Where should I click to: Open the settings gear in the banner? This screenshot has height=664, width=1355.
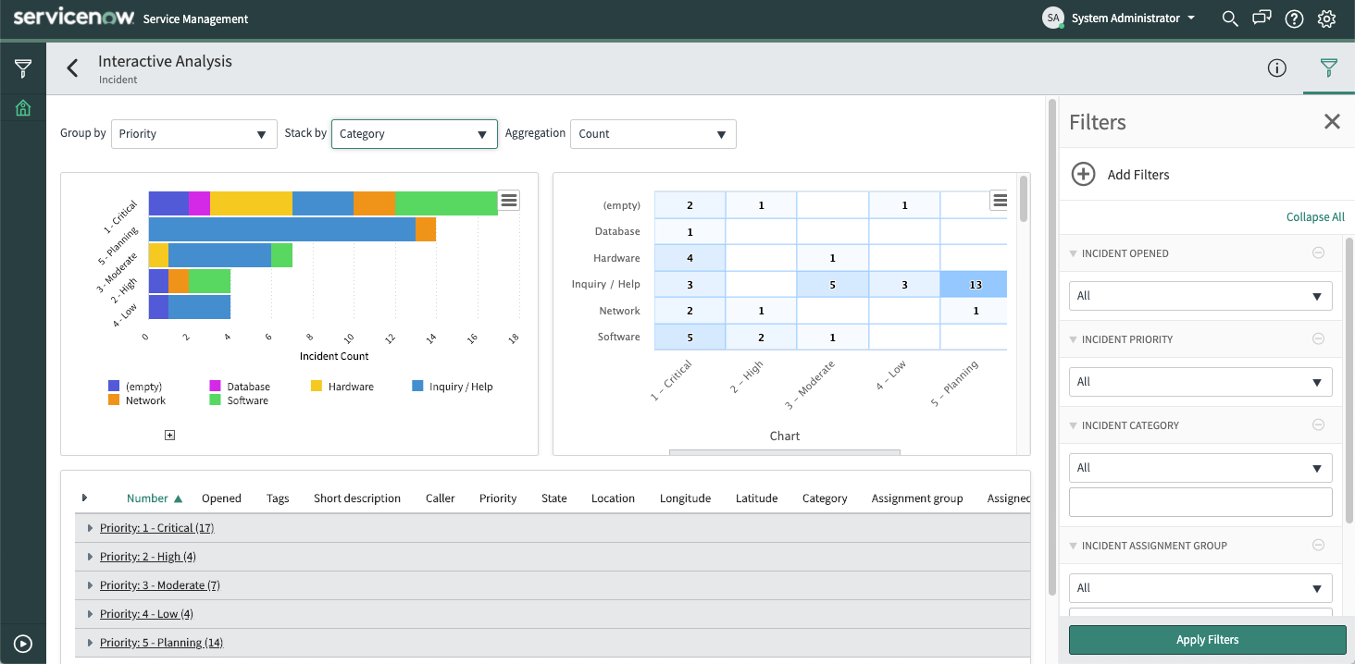coord(1326,18)
